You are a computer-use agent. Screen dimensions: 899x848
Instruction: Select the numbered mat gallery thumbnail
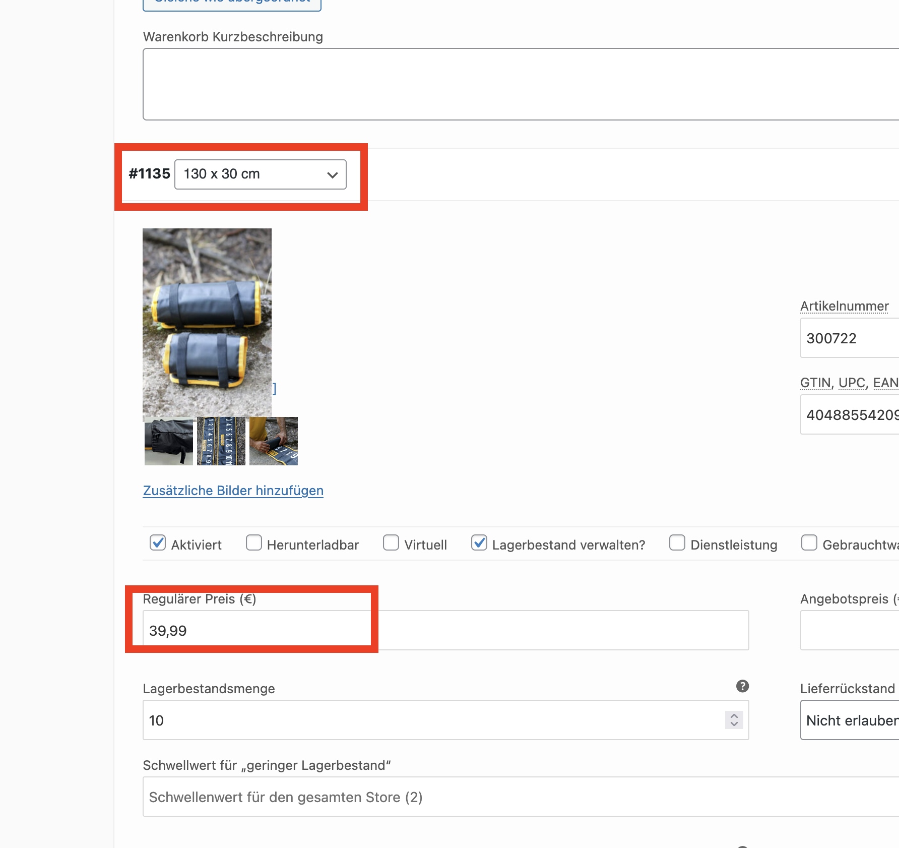click(221, 441)
